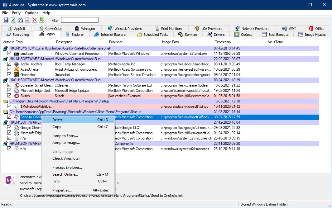The image size is (332, 208).
Task: Open Find with the binoculars icon
Action: click(20, 20)
